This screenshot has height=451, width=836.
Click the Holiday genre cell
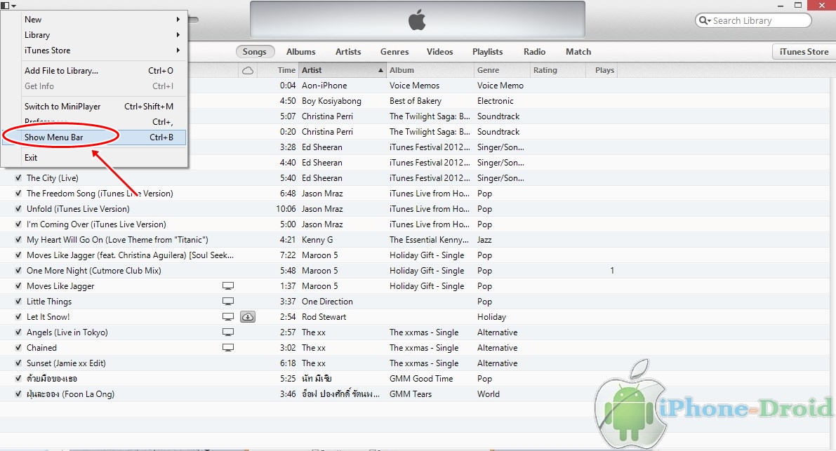click(491, 317)
